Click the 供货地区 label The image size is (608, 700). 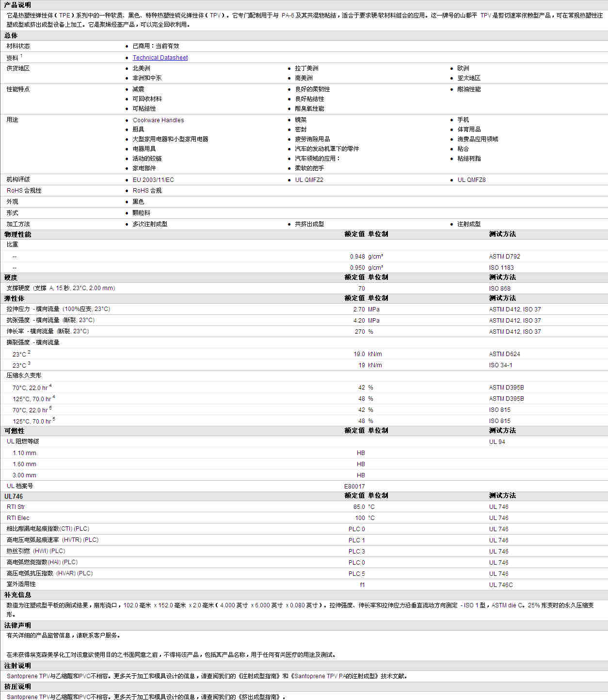(x=18, y=68)
